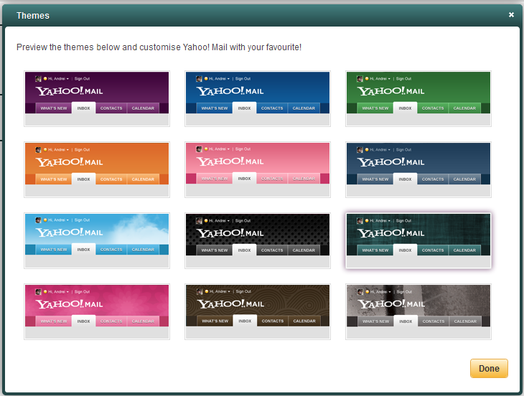The width and height of the screenshot is (524, 396).
Task: Choose the navy slate theme preview
Action: tap(418, 169)
